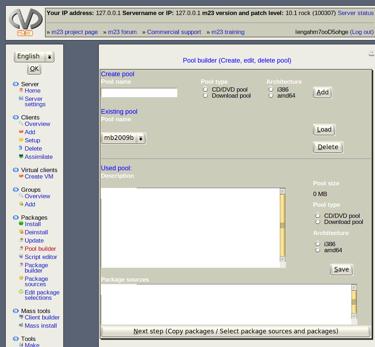Screen dimensions: 375x347
Task: Select amd64 architecture in Create pool
Action: pyautogui.click(x=271, y=96)
